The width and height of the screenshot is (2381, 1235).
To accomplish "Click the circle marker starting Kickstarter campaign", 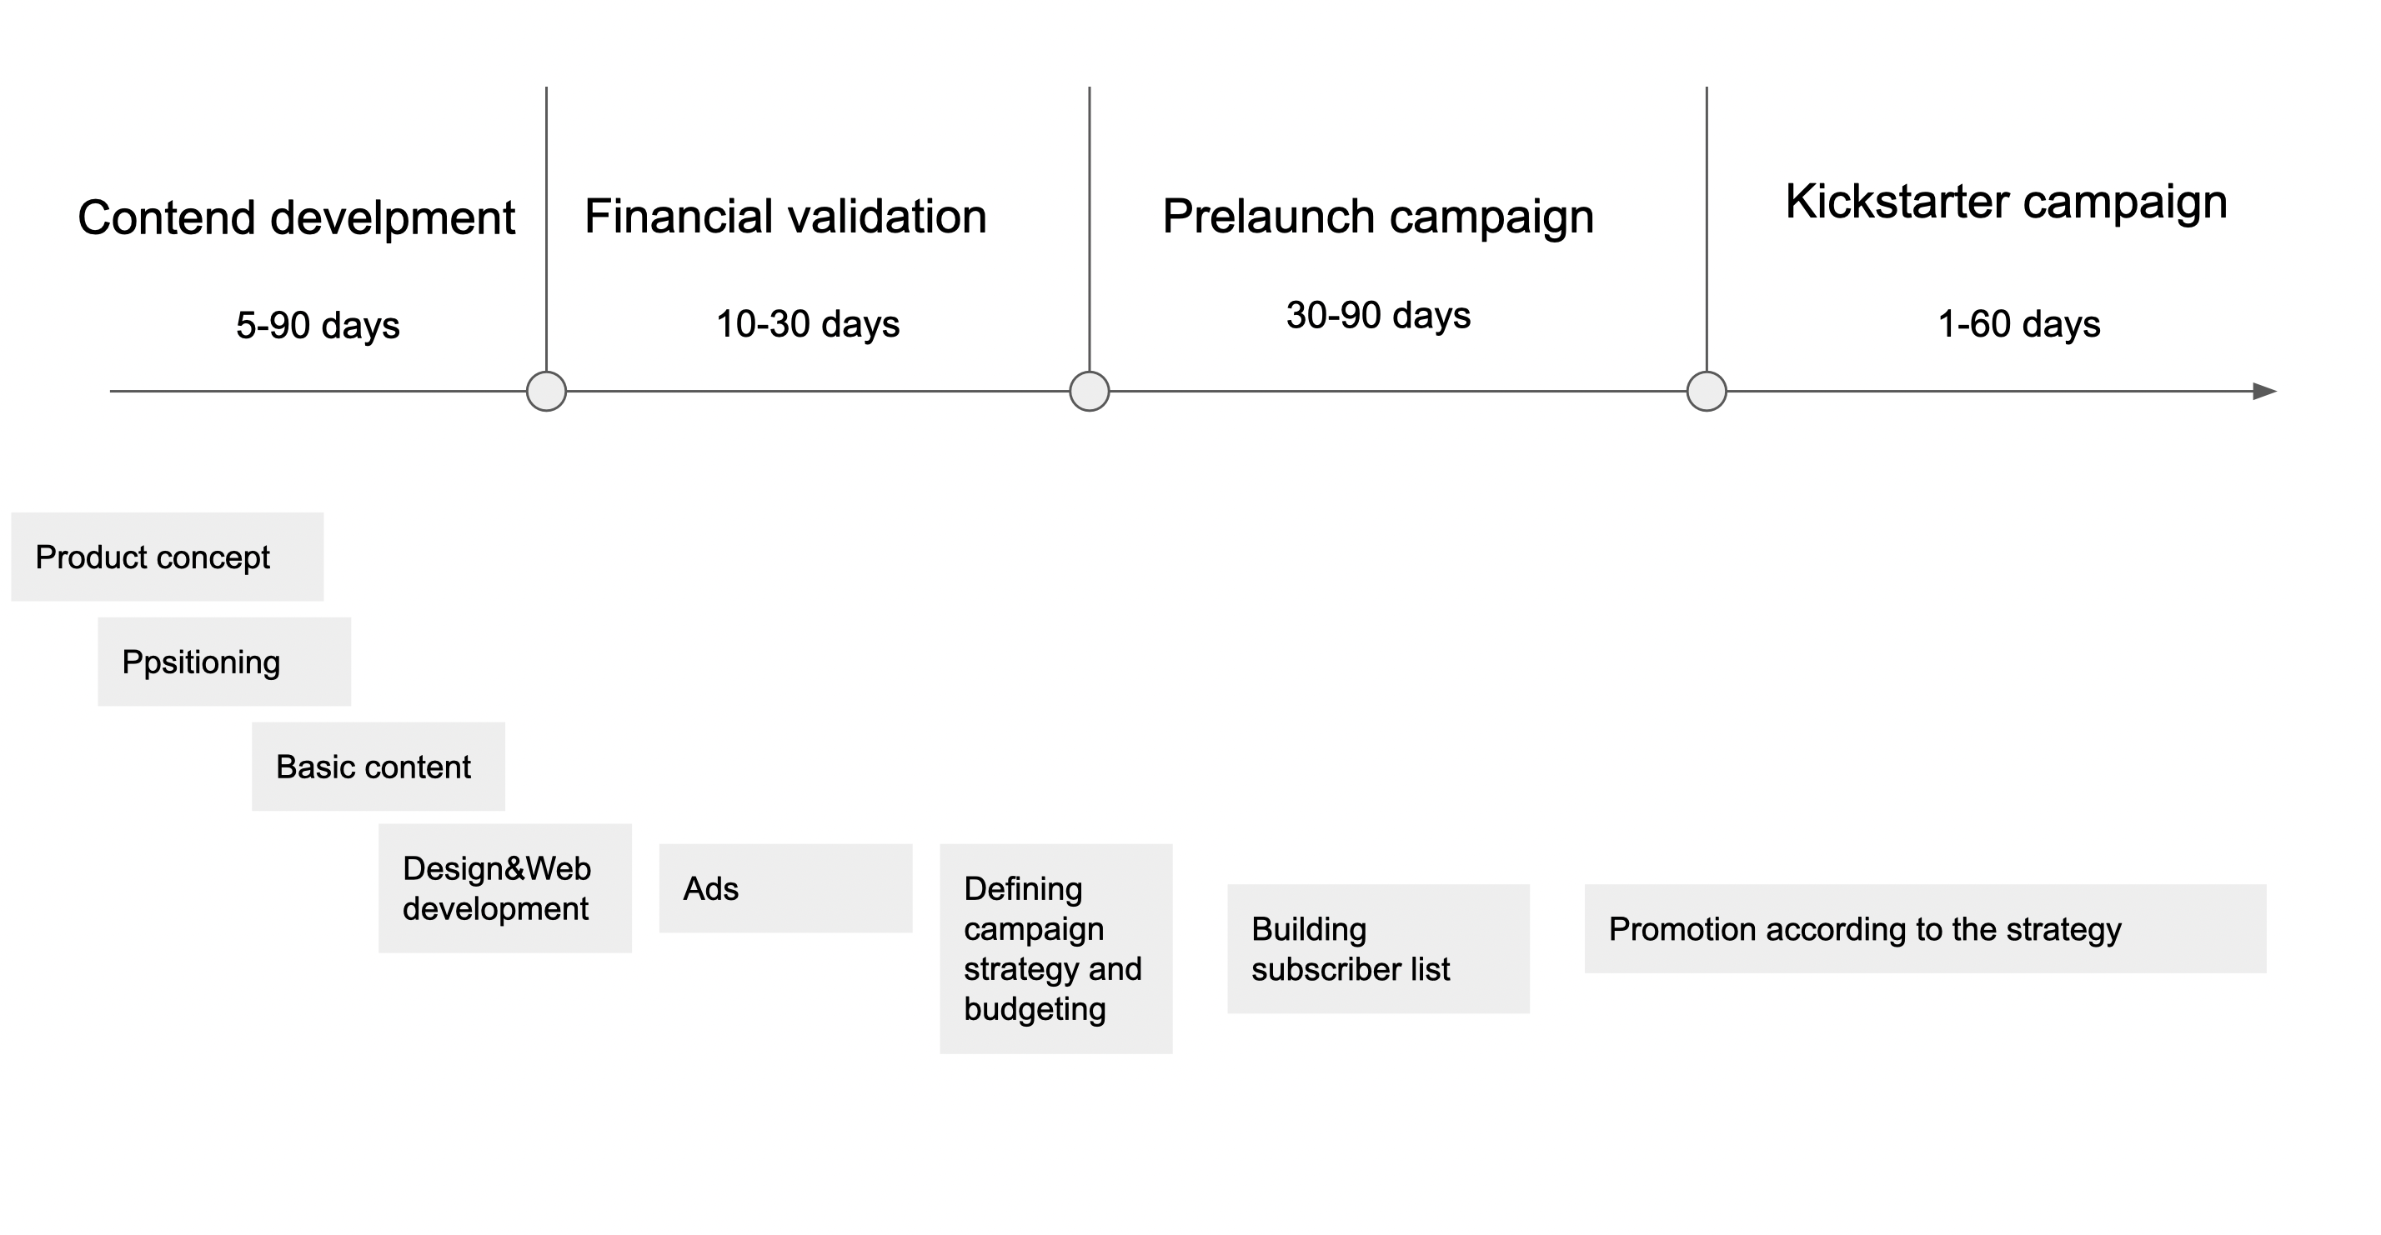I will tap(1707, 392).
